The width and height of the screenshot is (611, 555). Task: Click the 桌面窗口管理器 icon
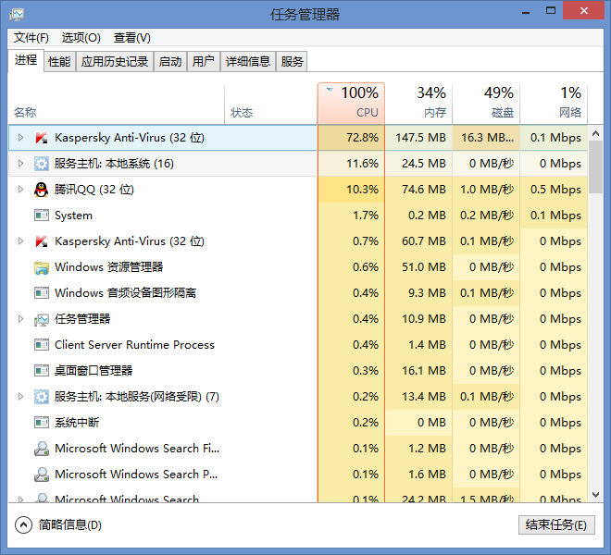click(42, 371)
